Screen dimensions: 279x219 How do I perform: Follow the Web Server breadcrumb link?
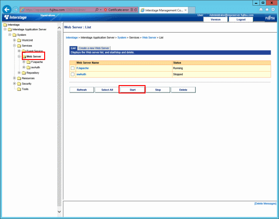(x=149, y=38)
